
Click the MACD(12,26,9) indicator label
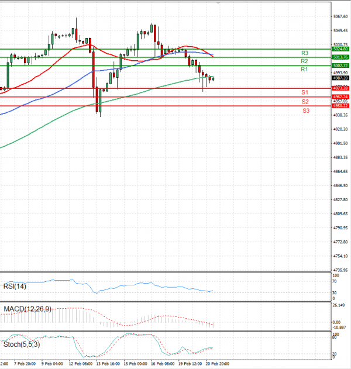click(27, 309)
